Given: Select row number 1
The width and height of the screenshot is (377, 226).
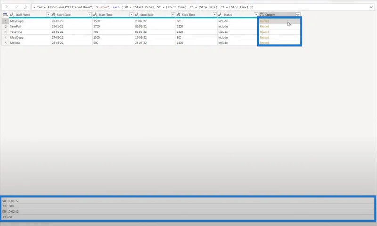Looking at the screenshot, I should (6, 21).
